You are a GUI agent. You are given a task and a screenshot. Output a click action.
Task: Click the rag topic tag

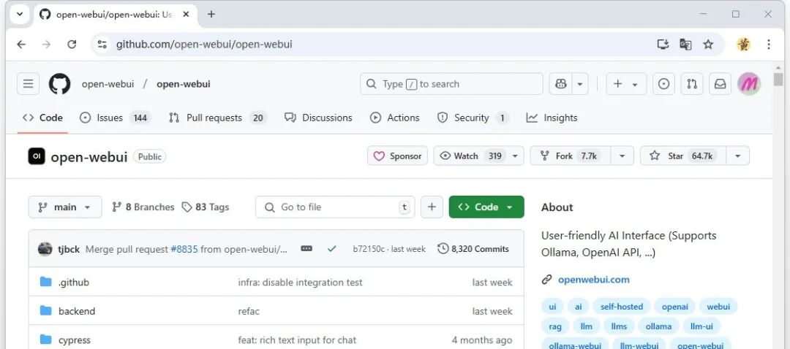click(555, 326)
